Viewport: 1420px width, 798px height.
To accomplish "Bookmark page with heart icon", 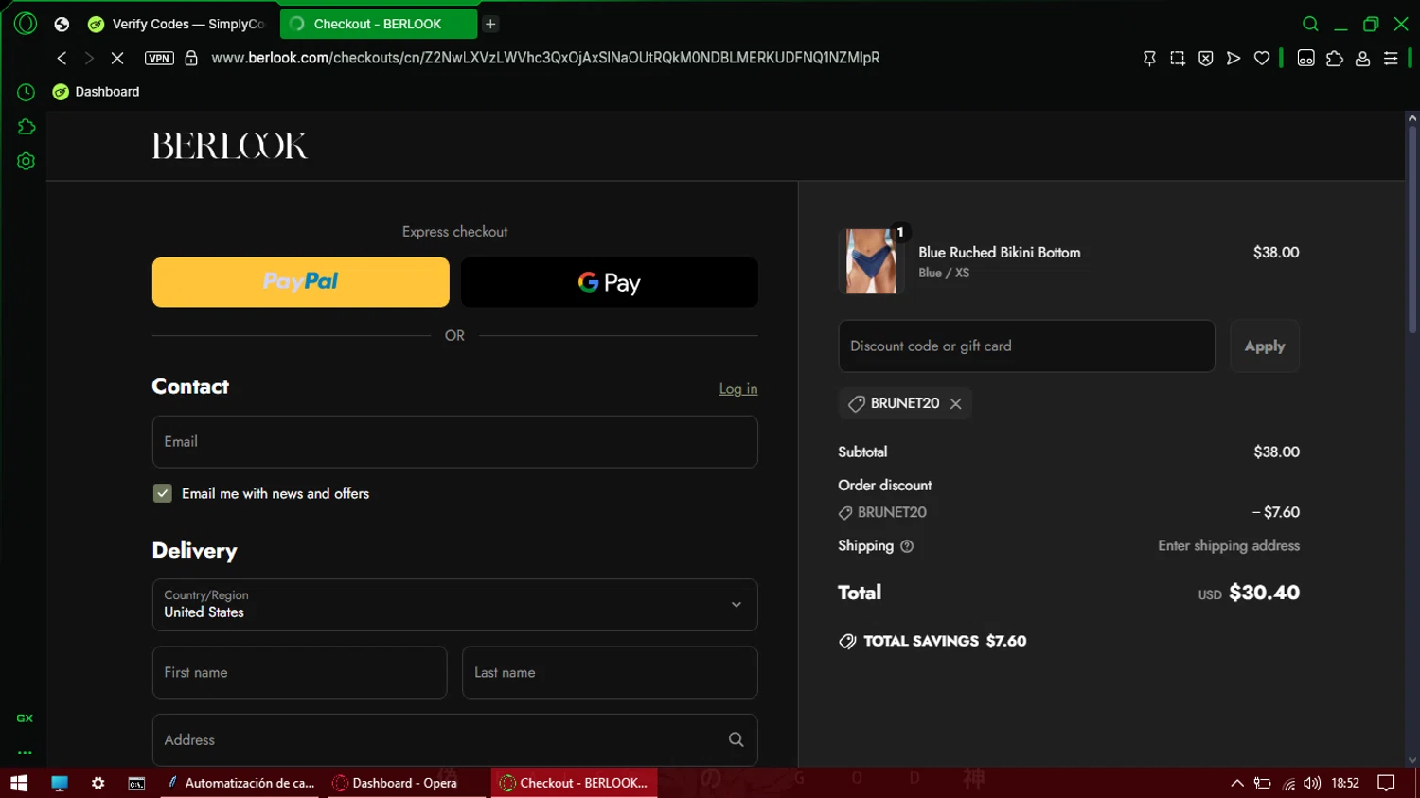I will pyautogui.click(x=1262, y=59).
